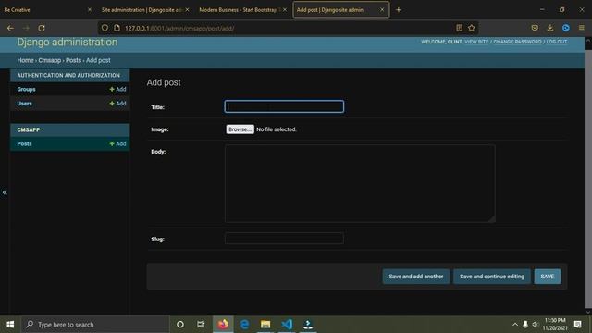The height and width of the screenshot is (333, 592).
Task: Open Posts in the sidebar
Action: tap(24, 144)
